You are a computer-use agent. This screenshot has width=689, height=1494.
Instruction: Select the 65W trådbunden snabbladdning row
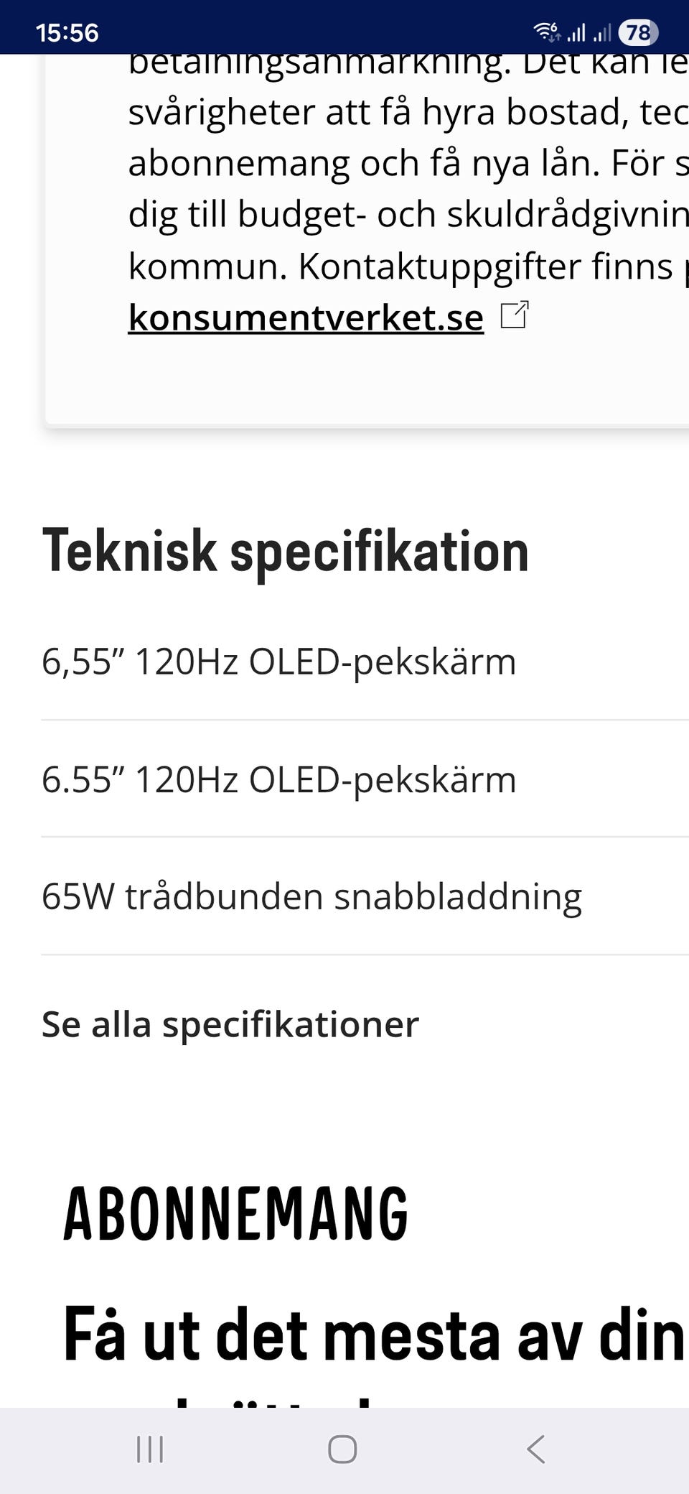click(x=311, y=896)
